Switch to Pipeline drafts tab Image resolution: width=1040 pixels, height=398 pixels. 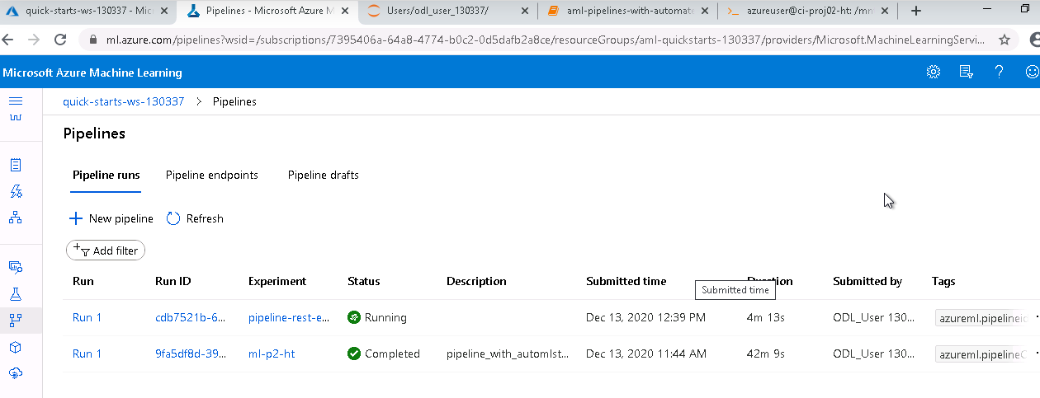324,176
